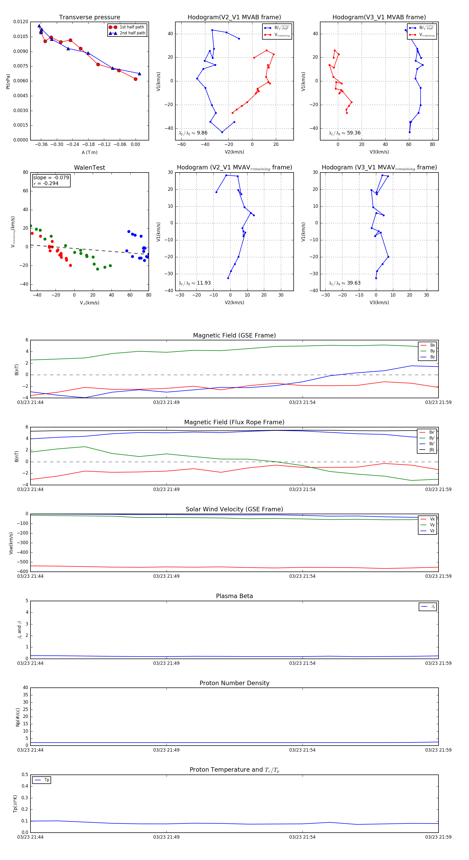Select the 'By' legend entry in GSE magnetic field
The width and height of the screenshot is (469, 860).
(428, 351)
